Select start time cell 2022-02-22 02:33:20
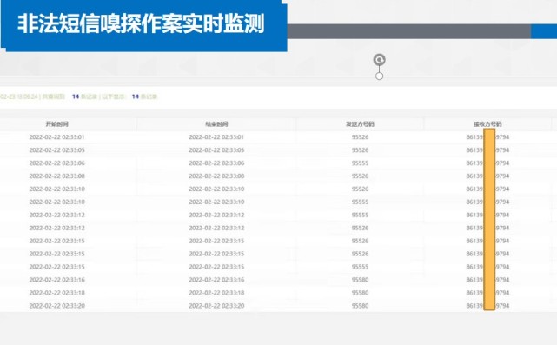Screen dimensions: 557x345 click(56, 306)
